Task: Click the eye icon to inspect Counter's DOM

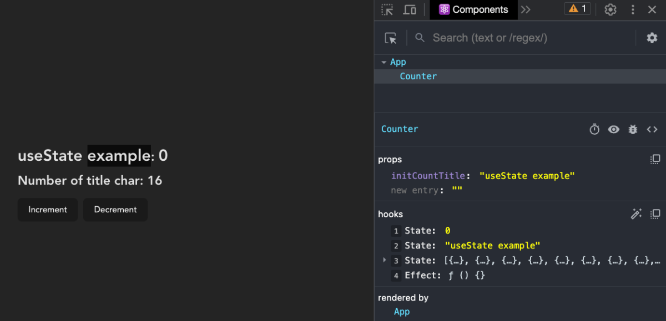Action: (x=613, y=129)
